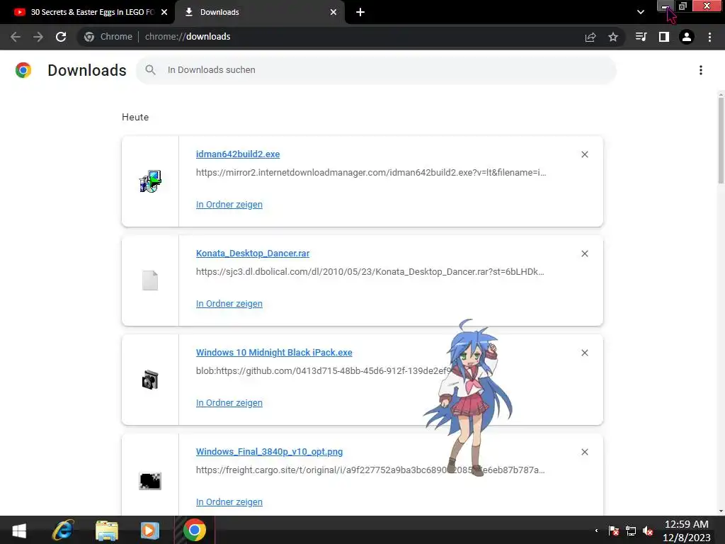
Task: Click the blank file icon of Konata rar
Action: coord(150,280)
